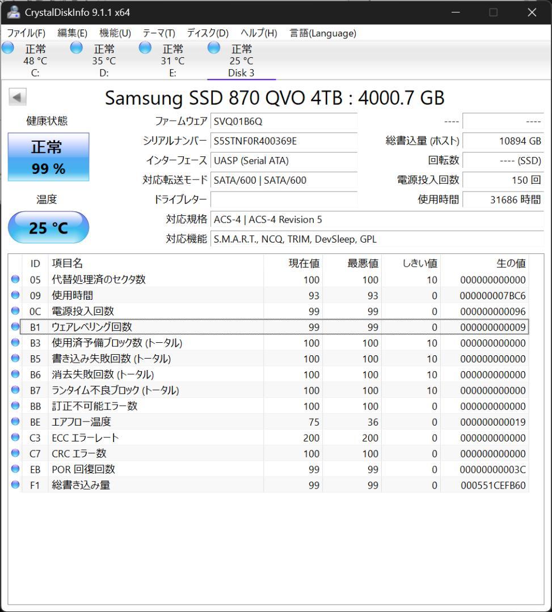The height and width of the screenshot is (612, 552).
Task: Click the transfer mode field SATA/600 | SATA/600
Action: pyautogui.click(x=284, y=180)
